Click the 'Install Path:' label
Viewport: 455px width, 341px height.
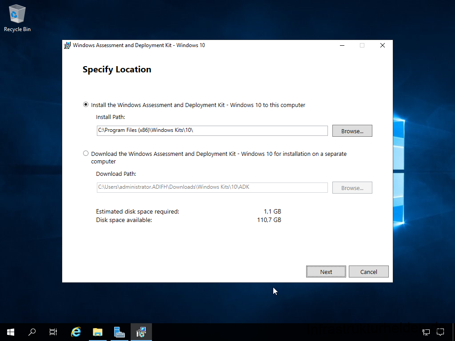[x=111, y=117]
